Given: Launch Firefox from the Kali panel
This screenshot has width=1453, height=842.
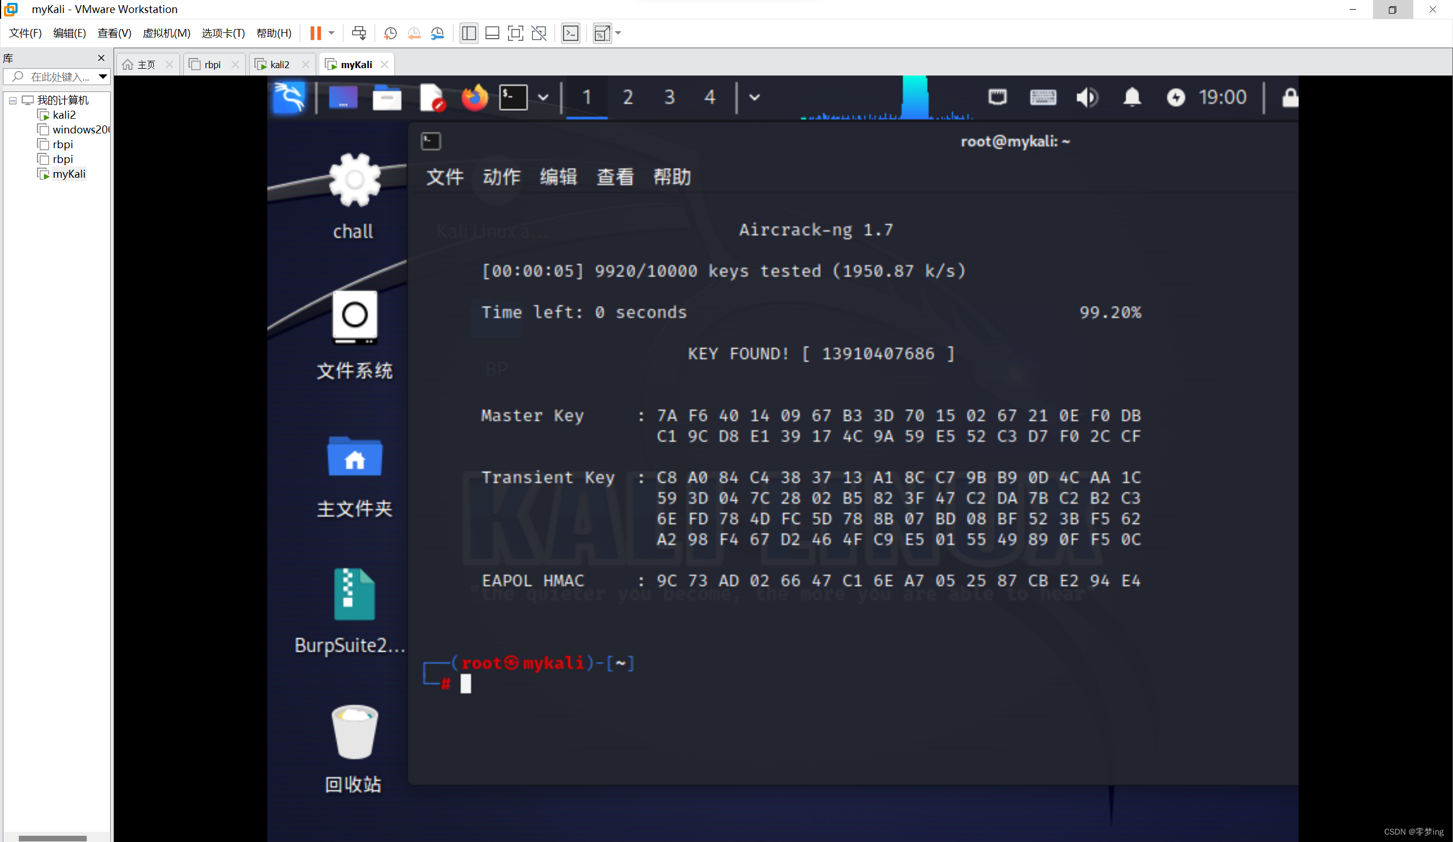Looking at the screenshot, I should 474,98.
